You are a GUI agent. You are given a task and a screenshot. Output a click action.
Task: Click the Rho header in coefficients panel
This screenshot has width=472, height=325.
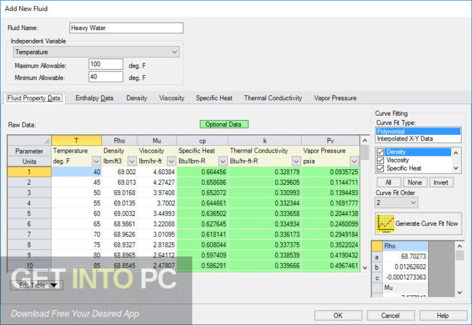(x=405, y=246)
